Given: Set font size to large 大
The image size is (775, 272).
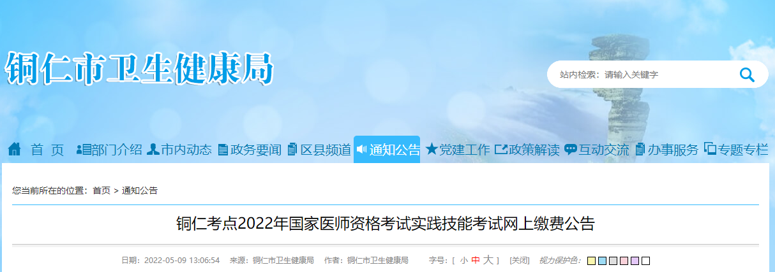Looking at the screenshot, I should [x=488, y=260].
